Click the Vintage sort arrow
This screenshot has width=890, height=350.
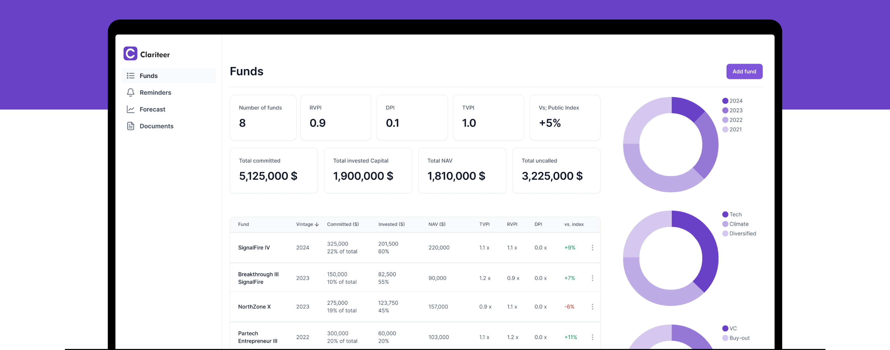(x=317, y=224)
